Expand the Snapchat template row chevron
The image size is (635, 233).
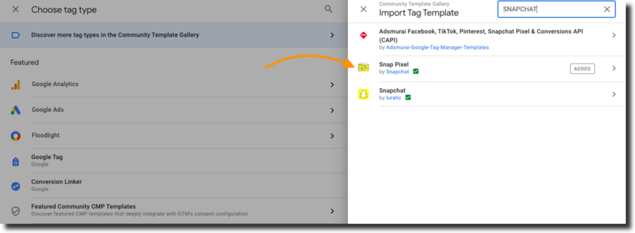(614, 94)
